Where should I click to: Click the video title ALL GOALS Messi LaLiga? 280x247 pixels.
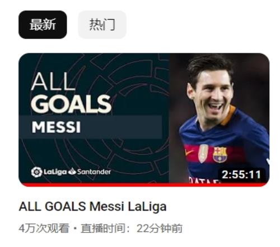92,207
